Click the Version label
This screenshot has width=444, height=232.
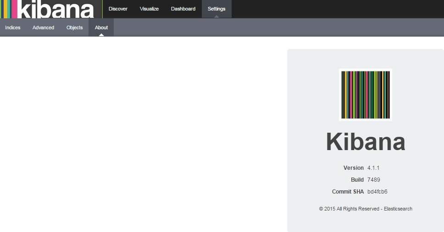click(353, 168)
